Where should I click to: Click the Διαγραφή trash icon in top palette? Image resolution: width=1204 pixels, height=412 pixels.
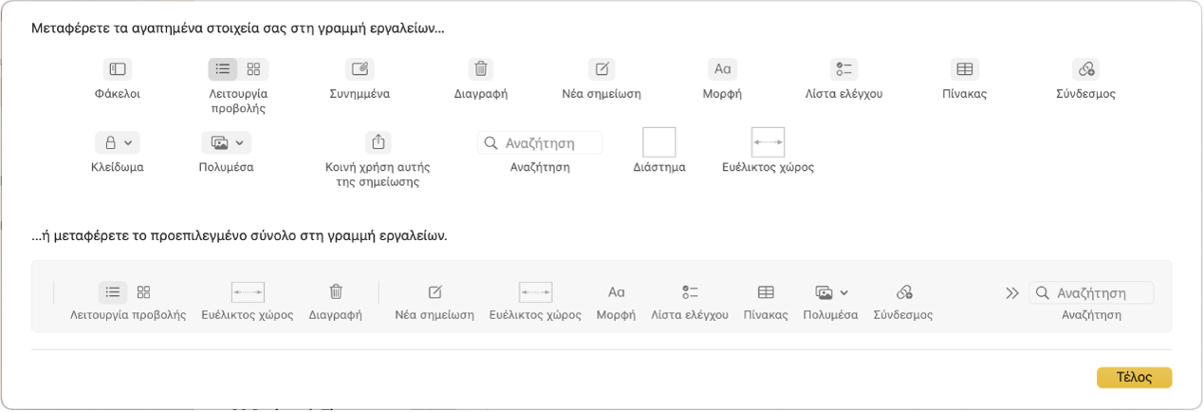click(x=481, y=69)
